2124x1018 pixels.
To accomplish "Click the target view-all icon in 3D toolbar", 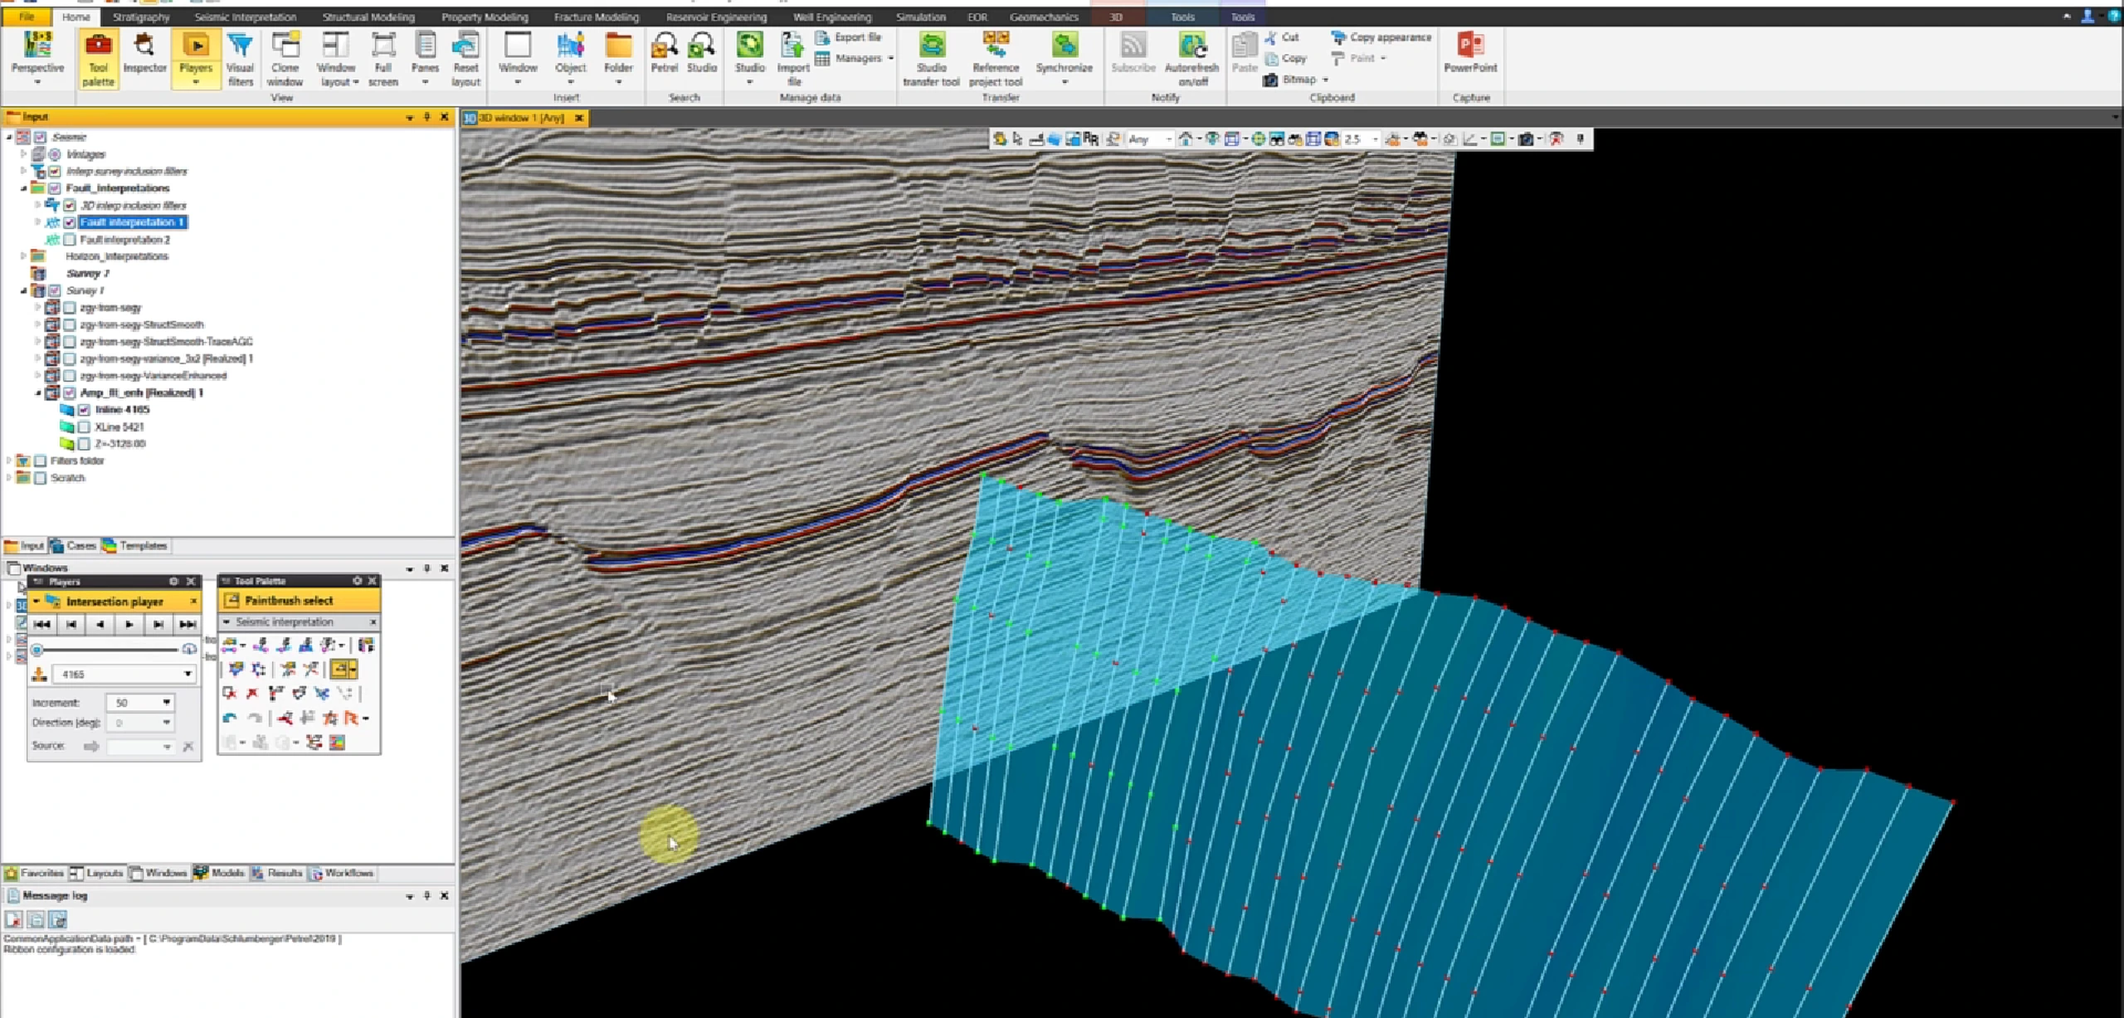I will pyautogui.click(x=1259, y=139).
